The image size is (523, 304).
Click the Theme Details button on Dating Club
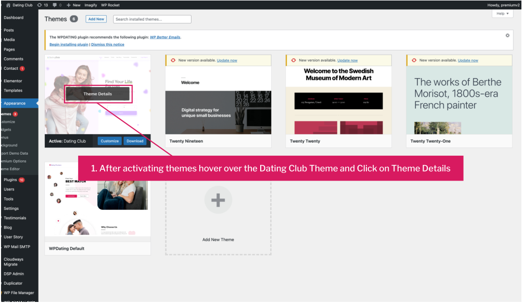(98, 94)
